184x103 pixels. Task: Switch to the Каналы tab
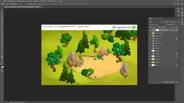coord(155,19)
